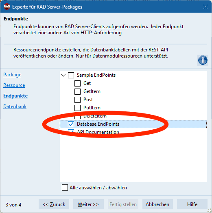Close the RAD Server-Packages wizard

pos(205,7)
